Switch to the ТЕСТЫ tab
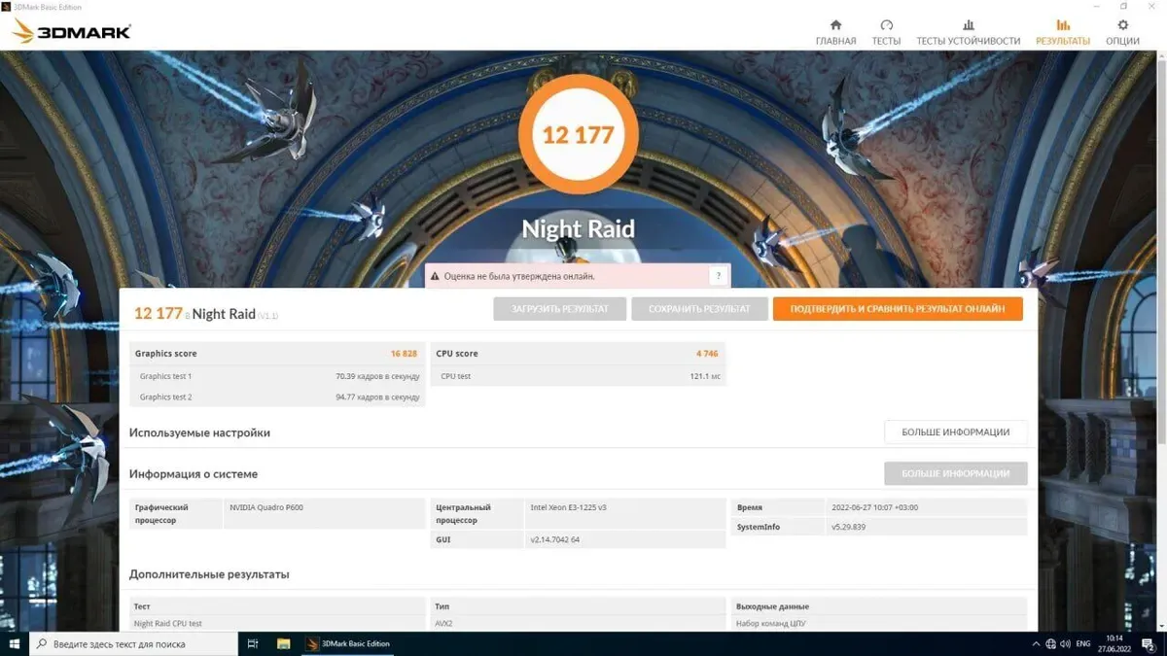The image size is (1167, 656). pos(886,32)
